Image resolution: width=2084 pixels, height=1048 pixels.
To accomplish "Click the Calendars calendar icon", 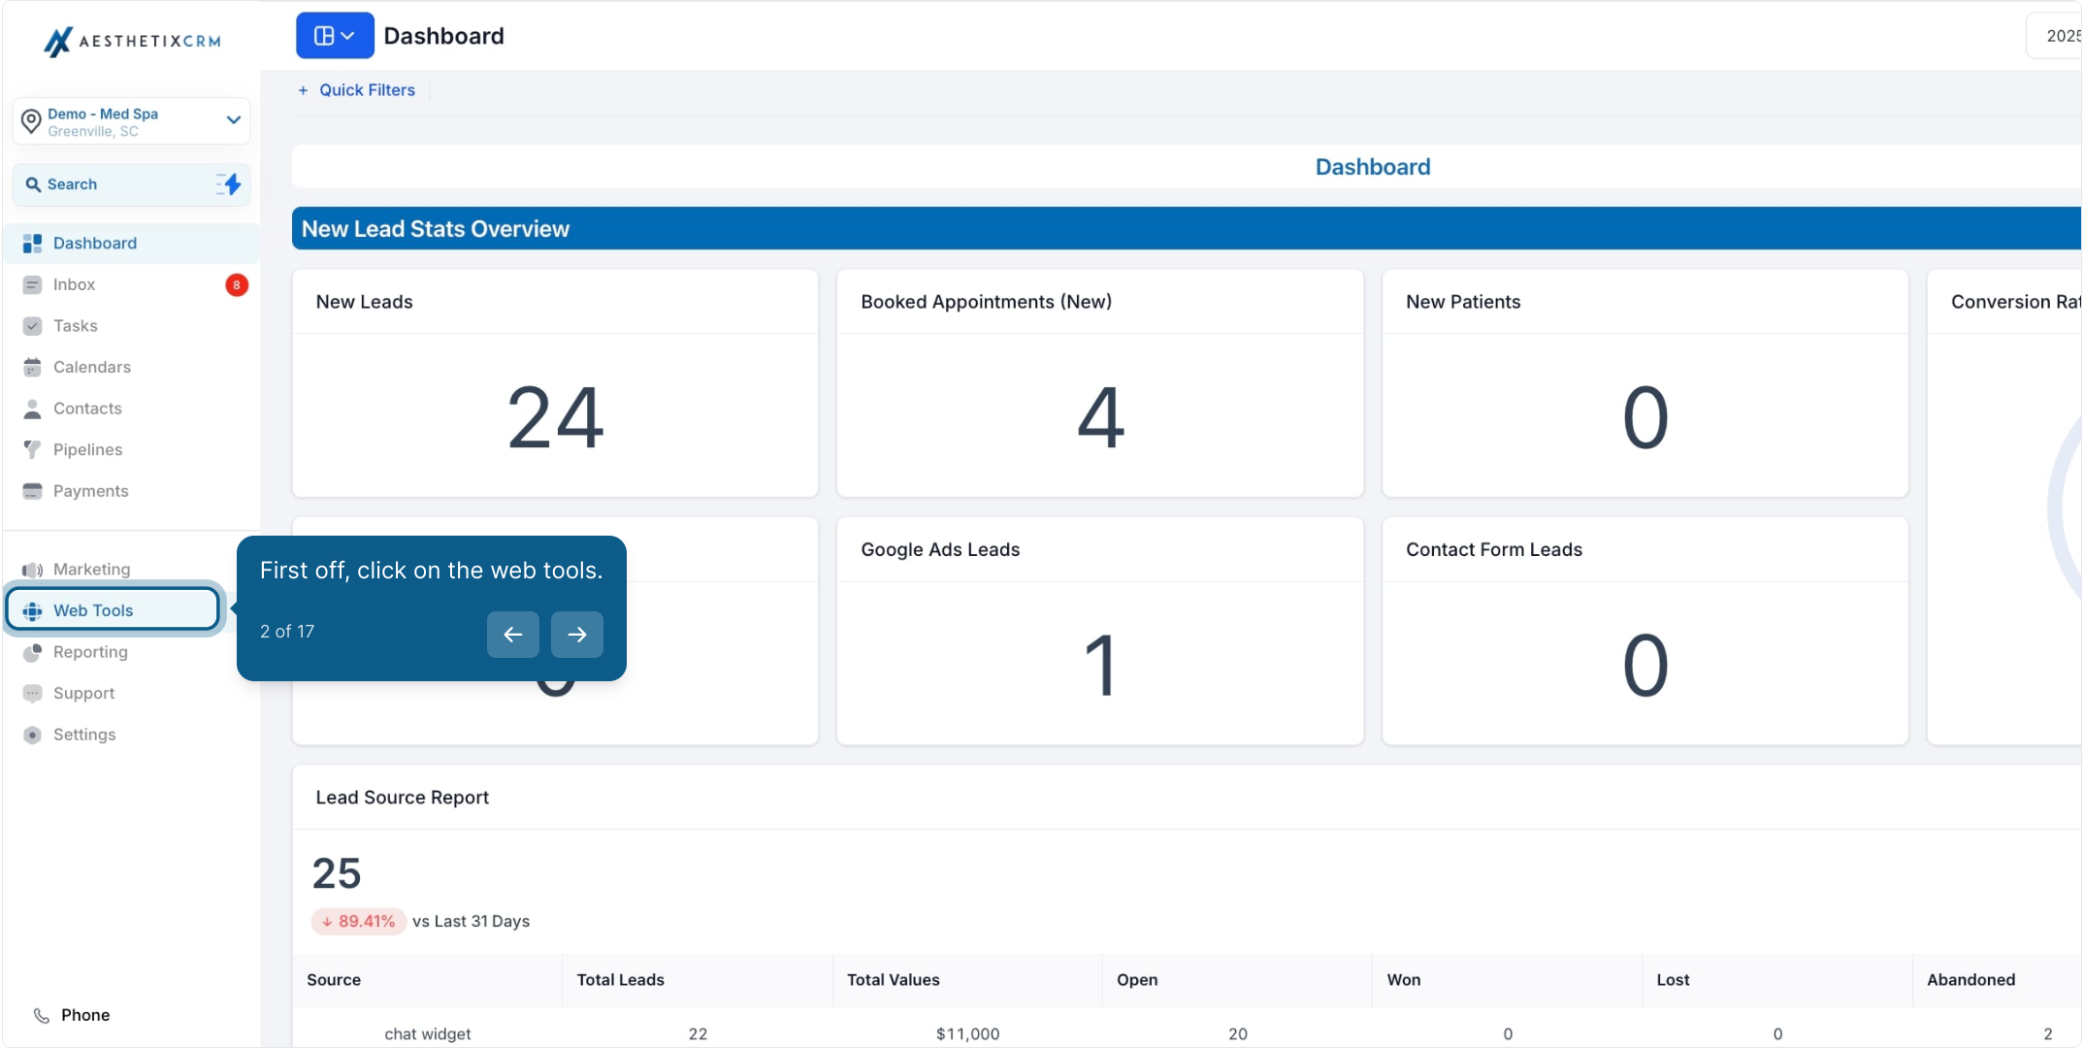I will coord(32,367).
